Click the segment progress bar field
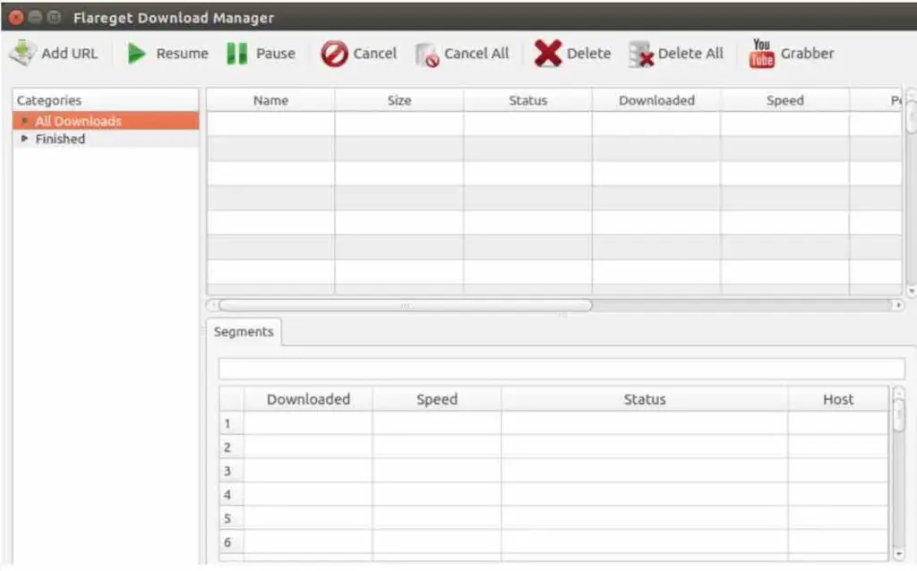 pyautogui.click(x=562, y=369)
